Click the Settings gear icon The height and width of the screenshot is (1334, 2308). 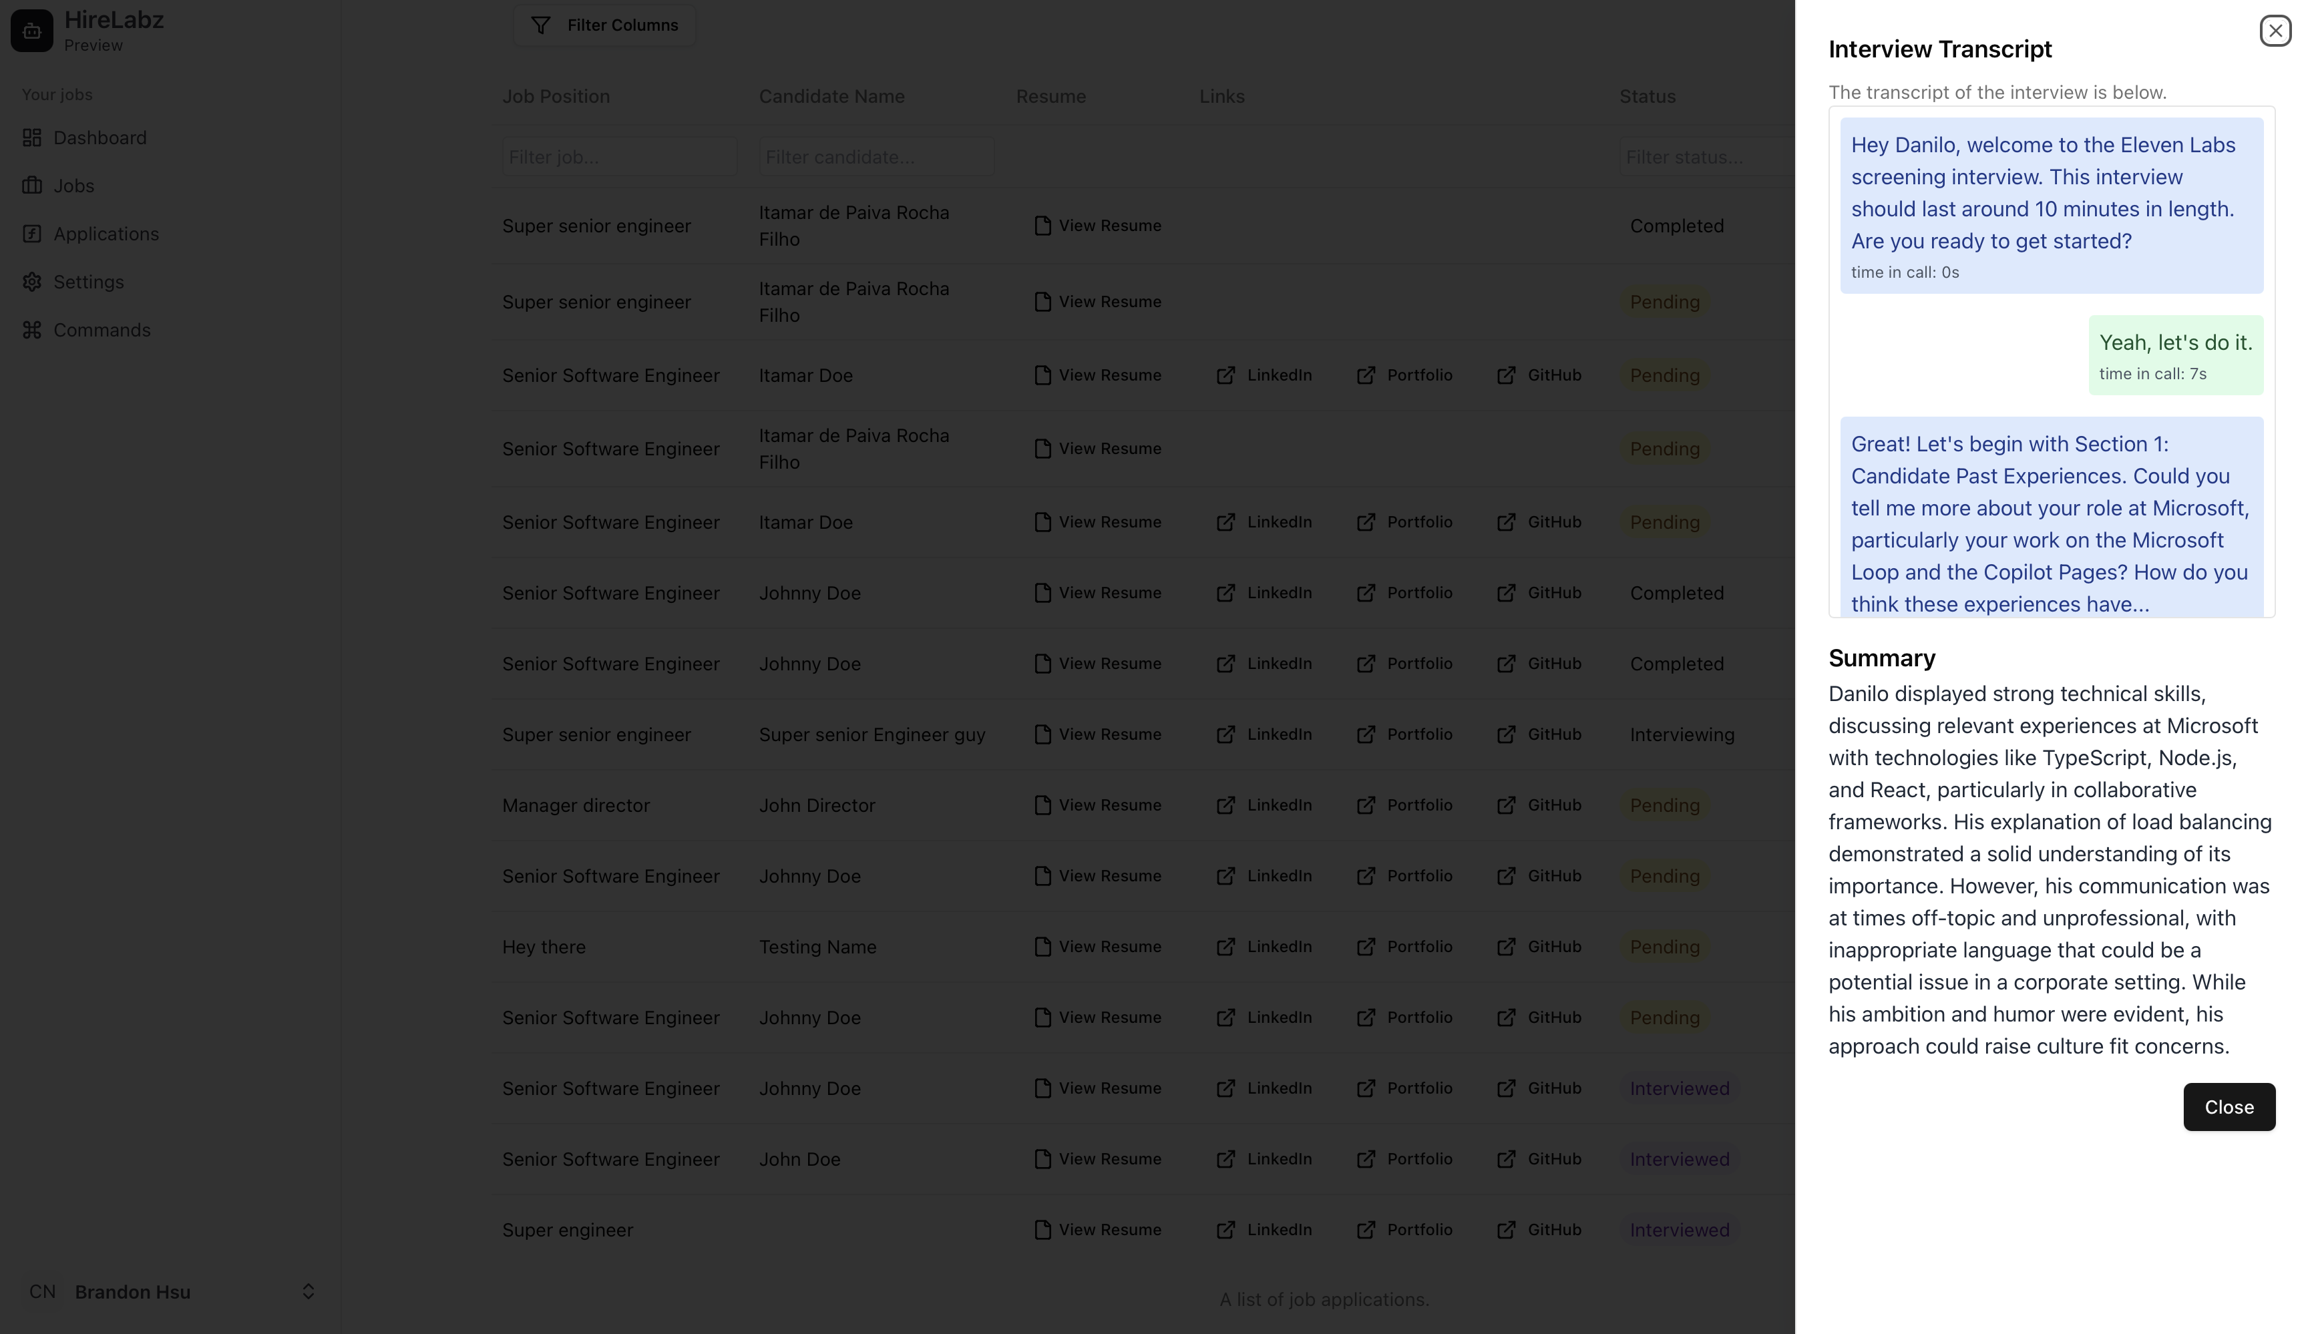click(x=32, y=282)
